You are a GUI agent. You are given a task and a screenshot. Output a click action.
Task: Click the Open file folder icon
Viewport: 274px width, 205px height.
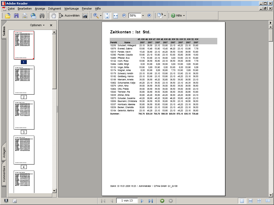coord(7,16)
